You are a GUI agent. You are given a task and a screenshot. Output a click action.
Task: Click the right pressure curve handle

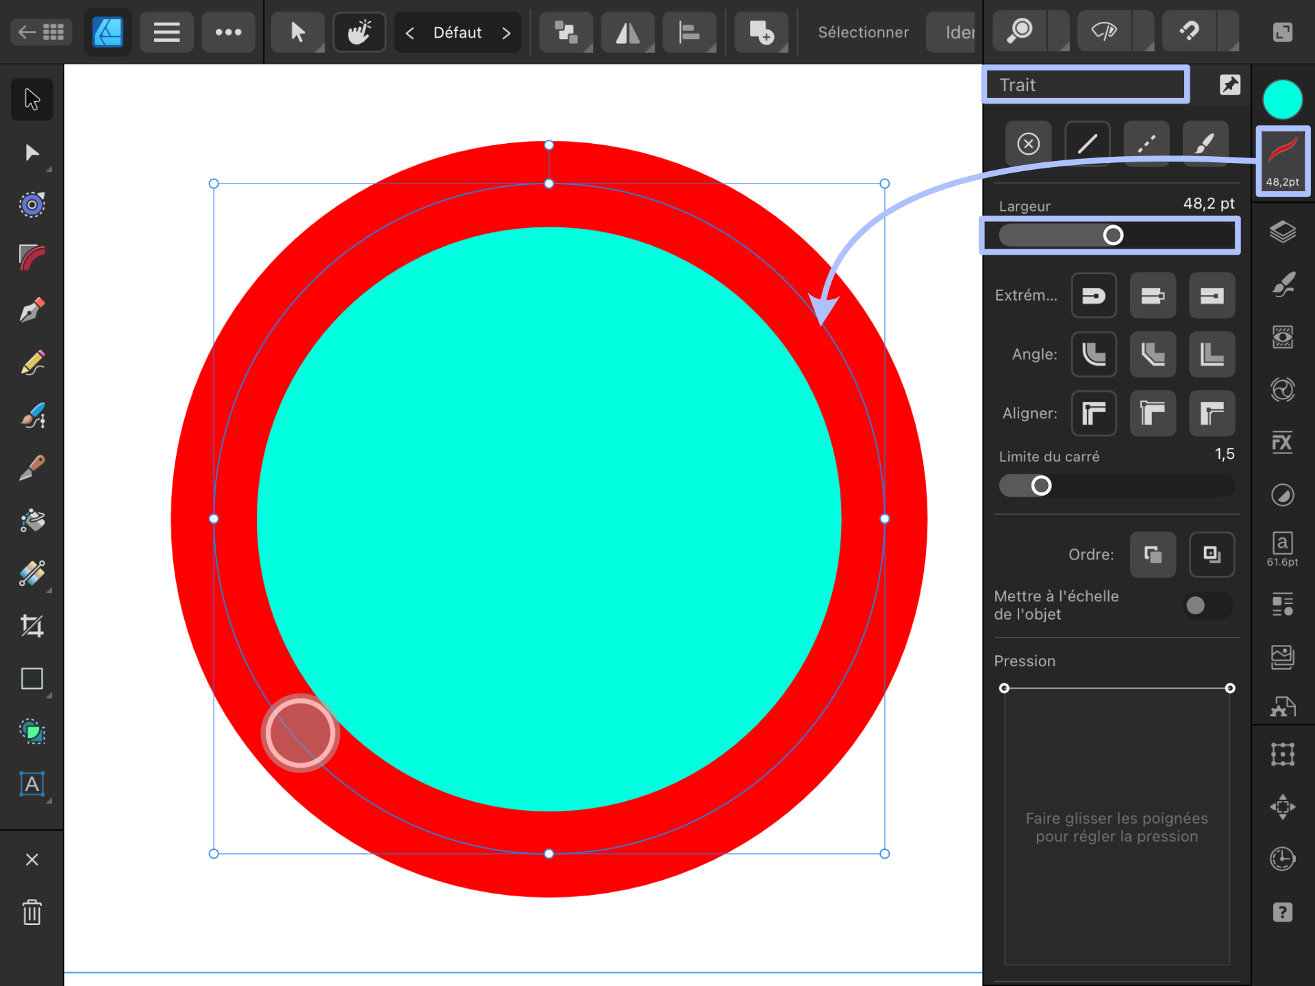[x=1230, y=688]
